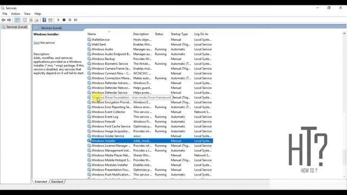
Task: Click the Restart Service toolbar icon
Action: pyautogui.click(x=76, y=20)
